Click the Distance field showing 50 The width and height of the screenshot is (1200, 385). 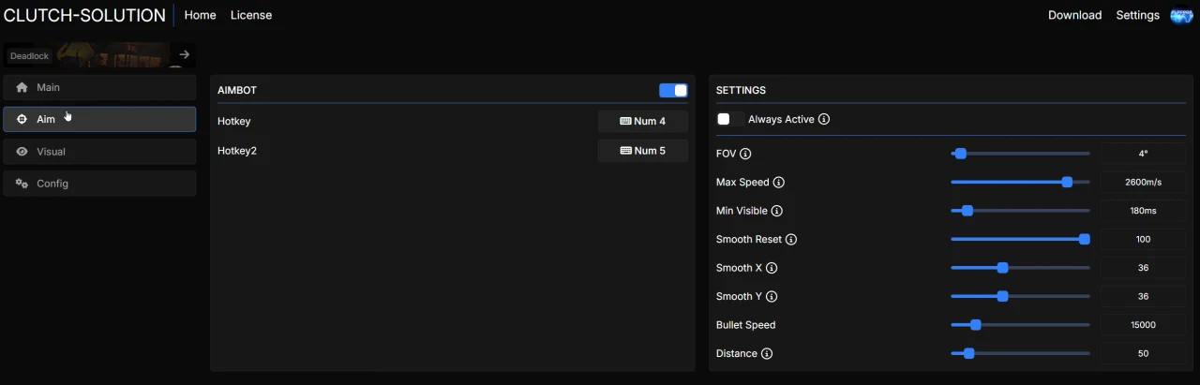1143,354
